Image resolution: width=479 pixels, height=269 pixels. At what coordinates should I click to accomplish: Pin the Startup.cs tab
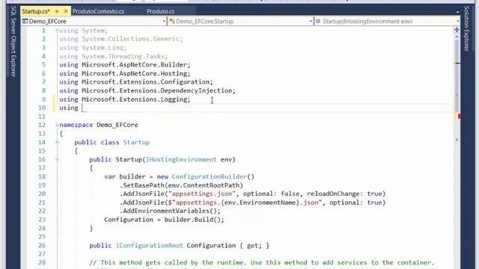57,11
